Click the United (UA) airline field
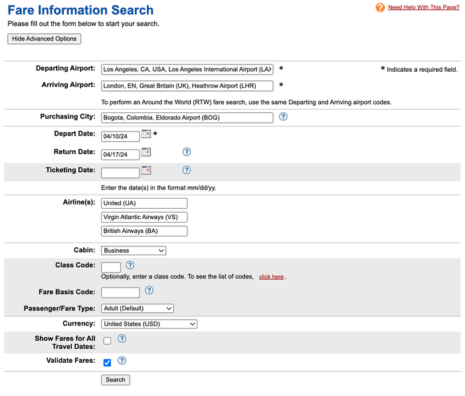Image resolution: width=465 pixels, height=396 pixels. click(144, 203)
